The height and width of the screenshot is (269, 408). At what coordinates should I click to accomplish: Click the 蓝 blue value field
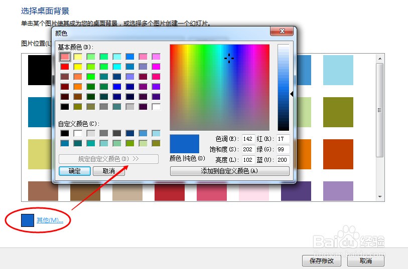tap(283, 160)
